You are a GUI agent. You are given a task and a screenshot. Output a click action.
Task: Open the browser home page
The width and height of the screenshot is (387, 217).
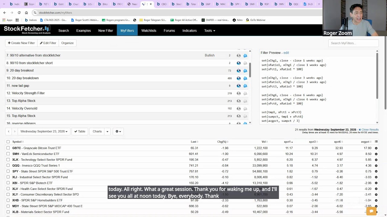pyautogui.click(x=26, y=13)
